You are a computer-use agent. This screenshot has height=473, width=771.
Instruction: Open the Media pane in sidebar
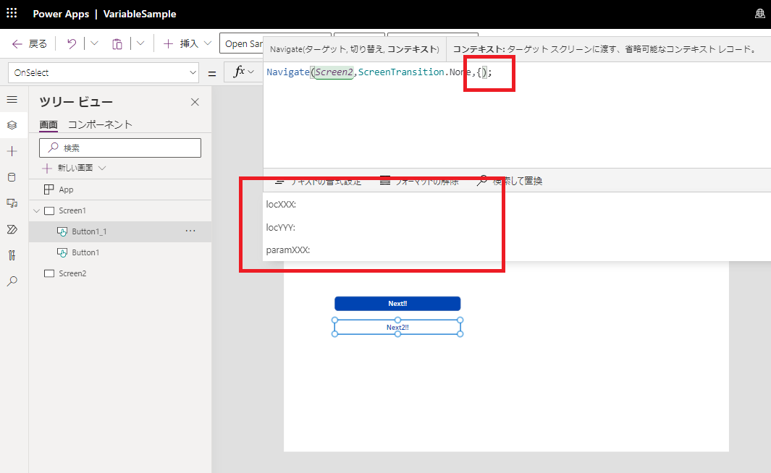12,203
